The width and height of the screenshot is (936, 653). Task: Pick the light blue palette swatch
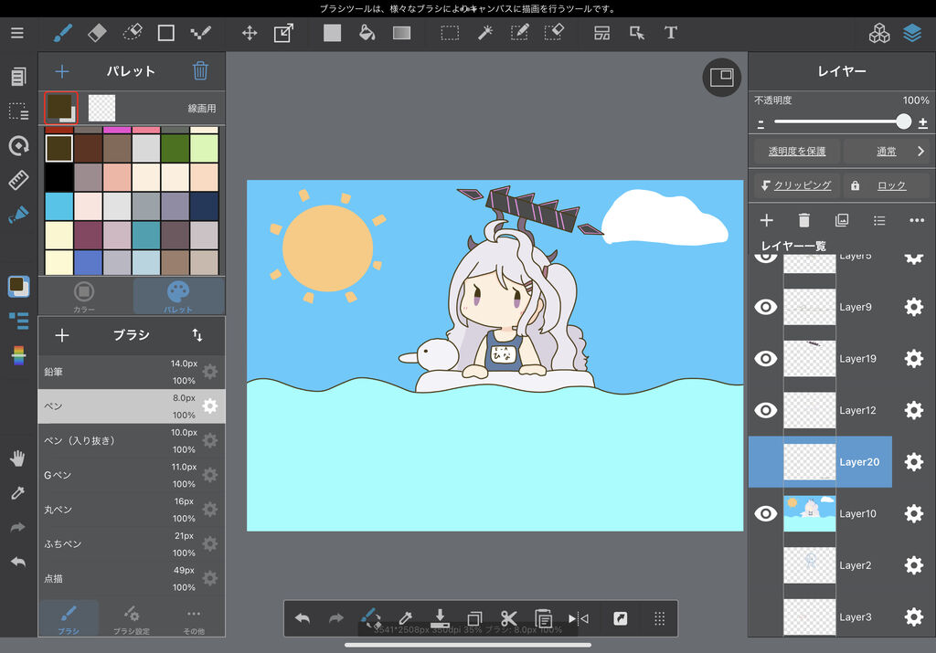click(59, 205)
